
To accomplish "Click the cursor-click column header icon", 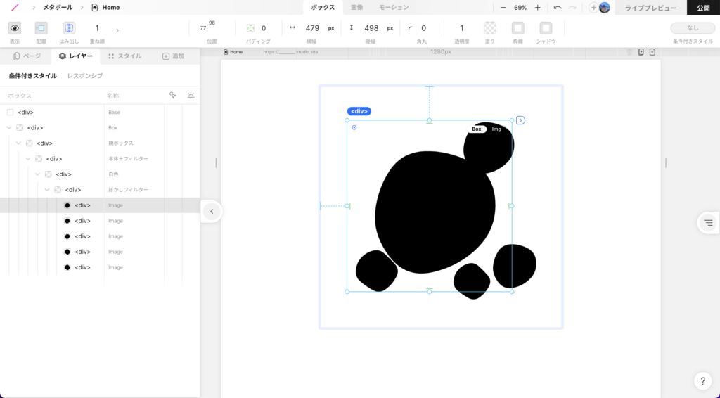I will [173, 95].
